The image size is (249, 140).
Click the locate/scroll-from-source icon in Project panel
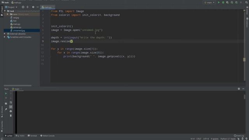click(23, 7)
